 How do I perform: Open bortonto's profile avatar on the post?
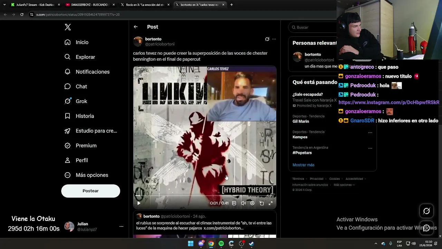(138, 41)
